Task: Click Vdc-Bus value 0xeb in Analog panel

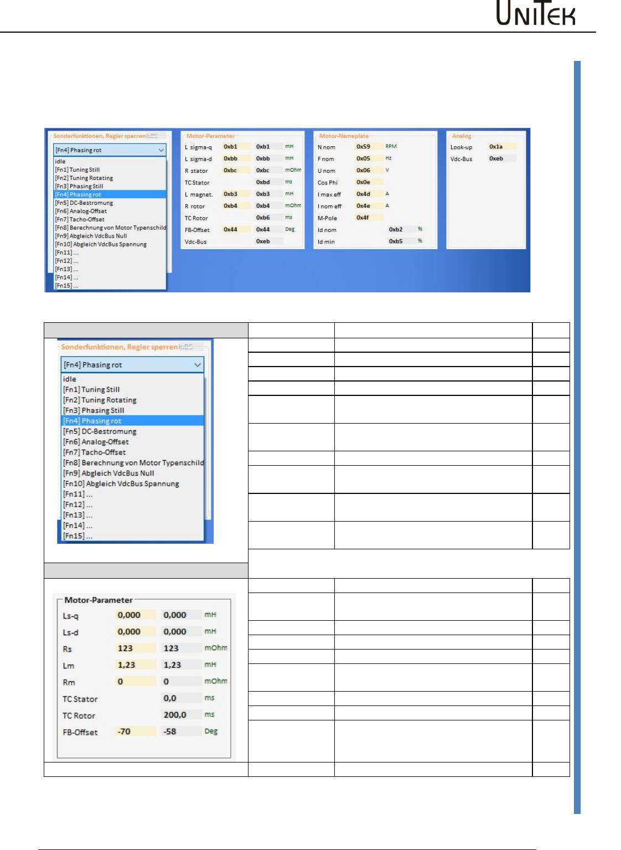Action: [502, 158]
